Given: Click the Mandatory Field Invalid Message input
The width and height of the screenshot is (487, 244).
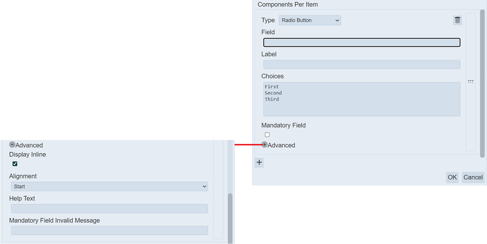Looking at the screenshot, I should pyautogui.click(x=109, y=231).
